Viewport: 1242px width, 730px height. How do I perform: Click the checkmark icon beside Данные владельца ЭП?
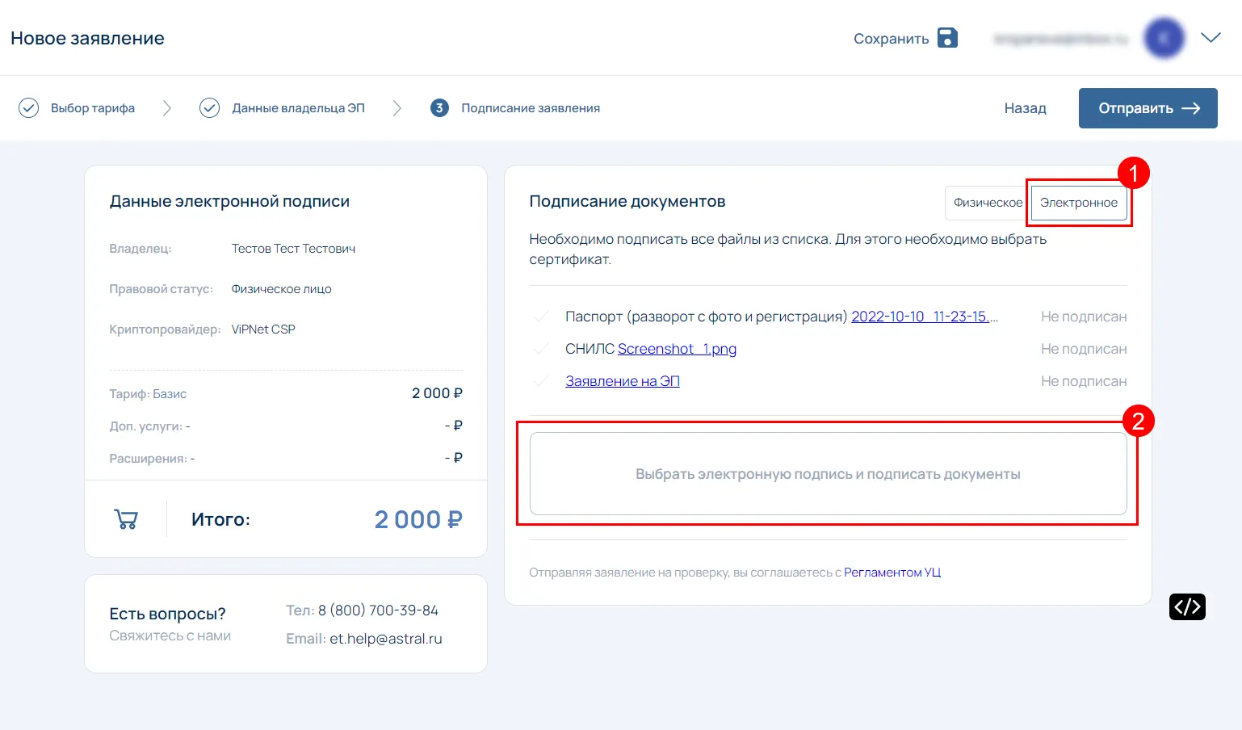pos(209,108)
